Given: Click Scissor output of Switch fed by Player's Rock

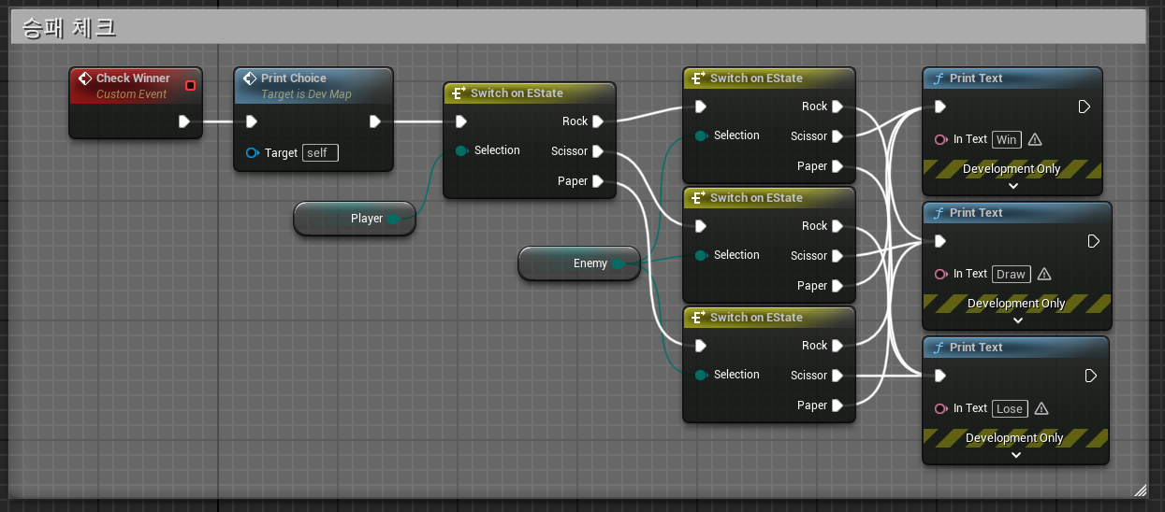Looking at the screenshot, I should (x=837, y=136).
